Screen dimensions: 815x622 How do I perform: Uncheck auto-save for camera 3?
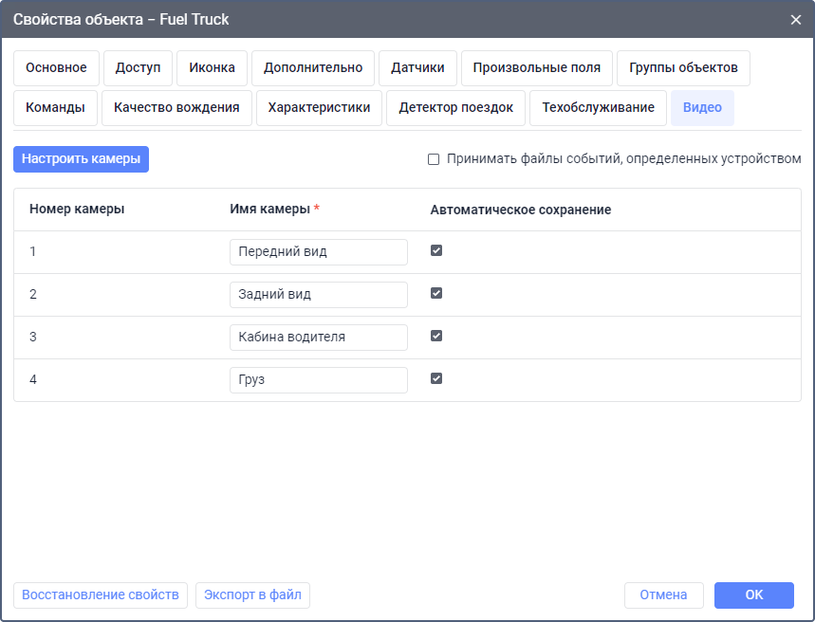(436, 337)
